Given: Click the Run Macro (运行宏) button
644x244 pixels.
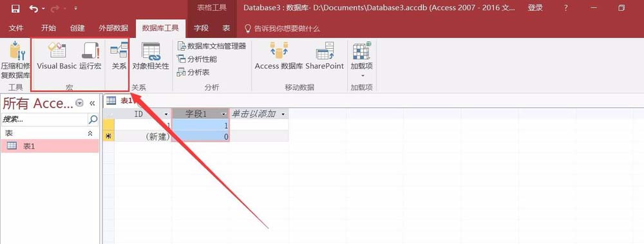Looking at the screenshot, I should coord(90,56).
